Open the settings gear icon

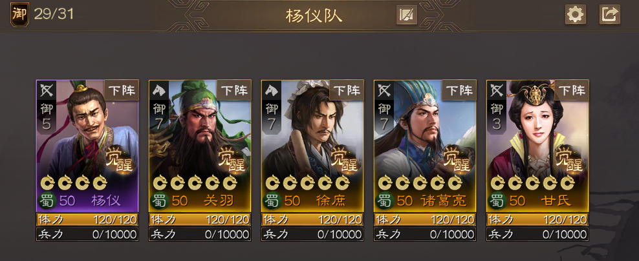(575, 15)
